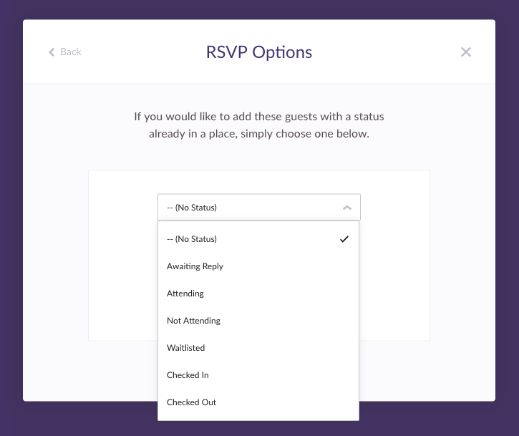Click the RSVP Options dialog title
This screenshot has width=519, height=436.
pos(259,52)
